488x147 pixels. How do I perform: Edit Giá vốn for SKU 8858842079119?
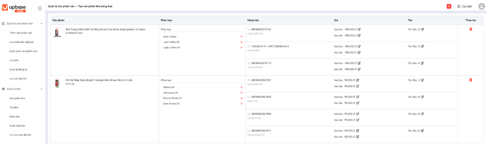359,69
